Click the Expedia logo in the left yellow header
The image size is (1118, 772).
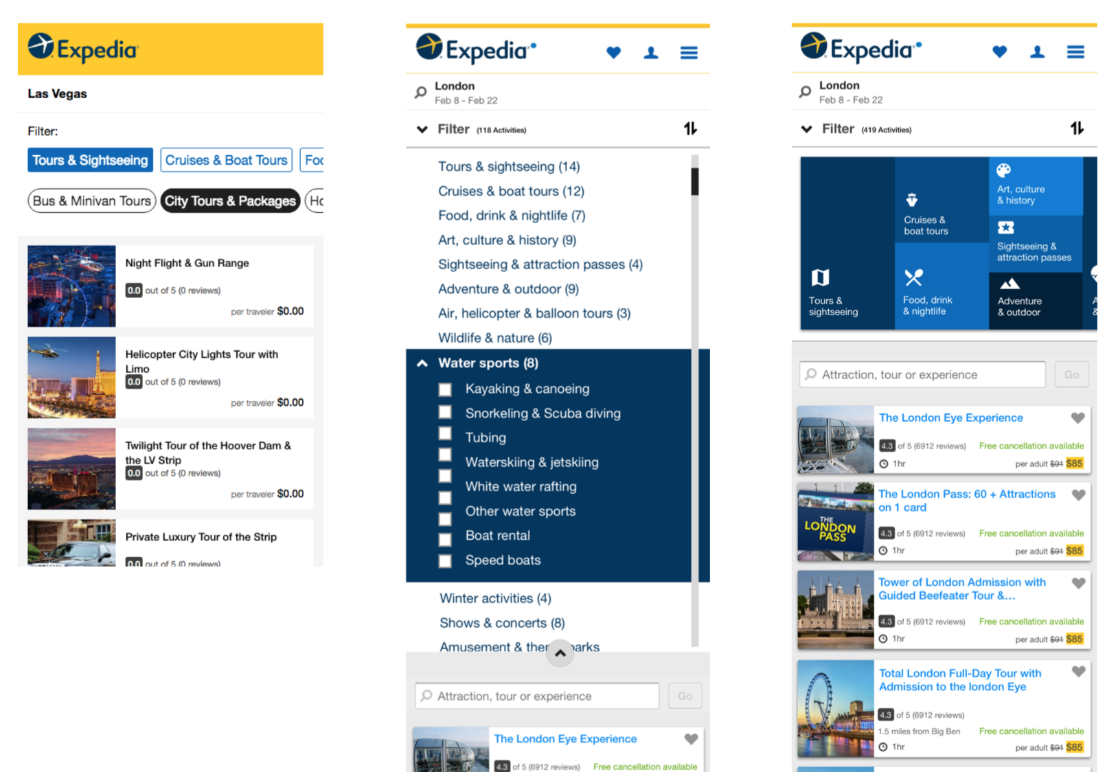(83, 48)
